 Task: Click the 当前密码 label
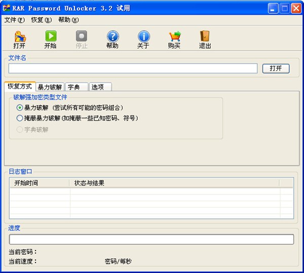23,252
